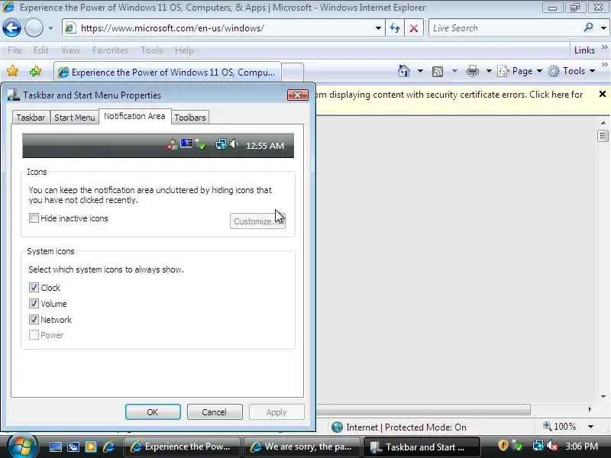Click the Power checkbox

(34, 335)
